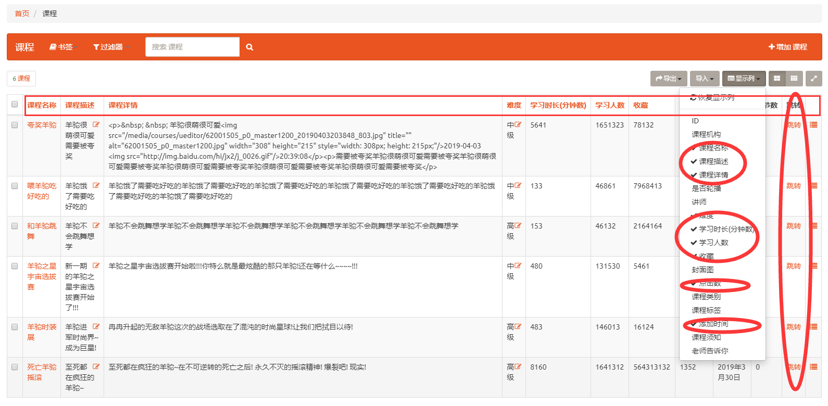Viewport: 828px width, 406px height.
Task: Sort by 课程名称 column header
Action: point(42,105)
